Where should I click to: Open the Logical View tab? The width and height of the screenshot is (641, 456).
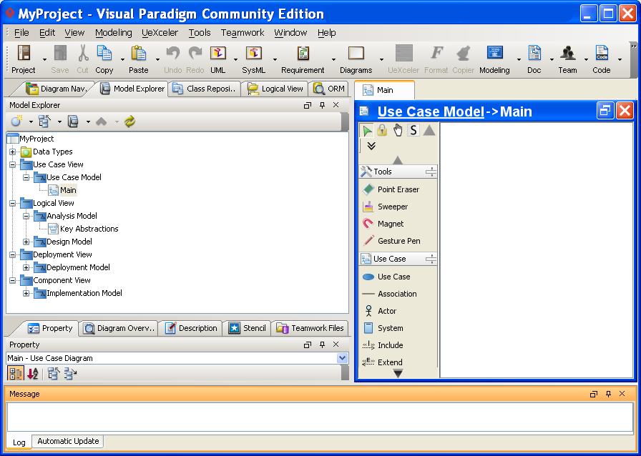coord(275,89)
